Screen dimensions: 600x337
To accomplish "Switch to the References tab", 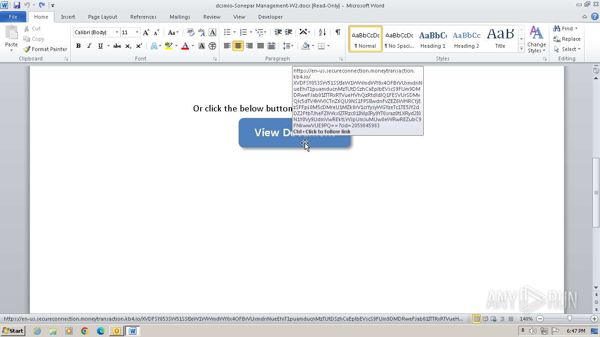I will click(143, 17).
